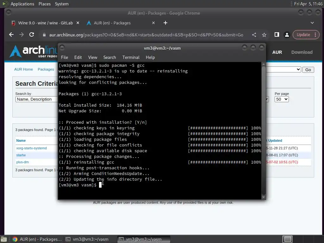
Task: Show desktop icon in bottom panel
Action: coord(3,239)
